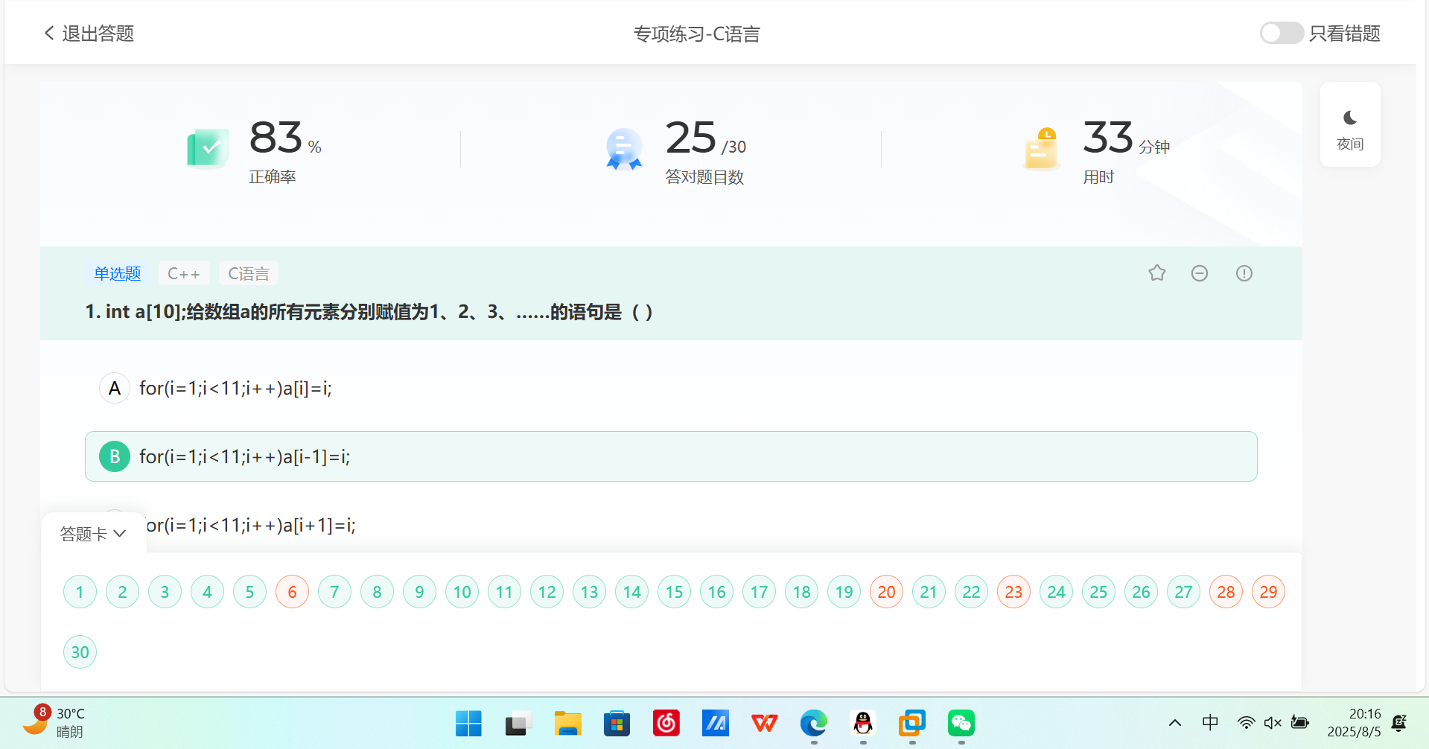The height and width of the screenshot is (749, 1429).
Task: Collapse the 答题卡 panel using its chevron
Action: click(120, 533)
